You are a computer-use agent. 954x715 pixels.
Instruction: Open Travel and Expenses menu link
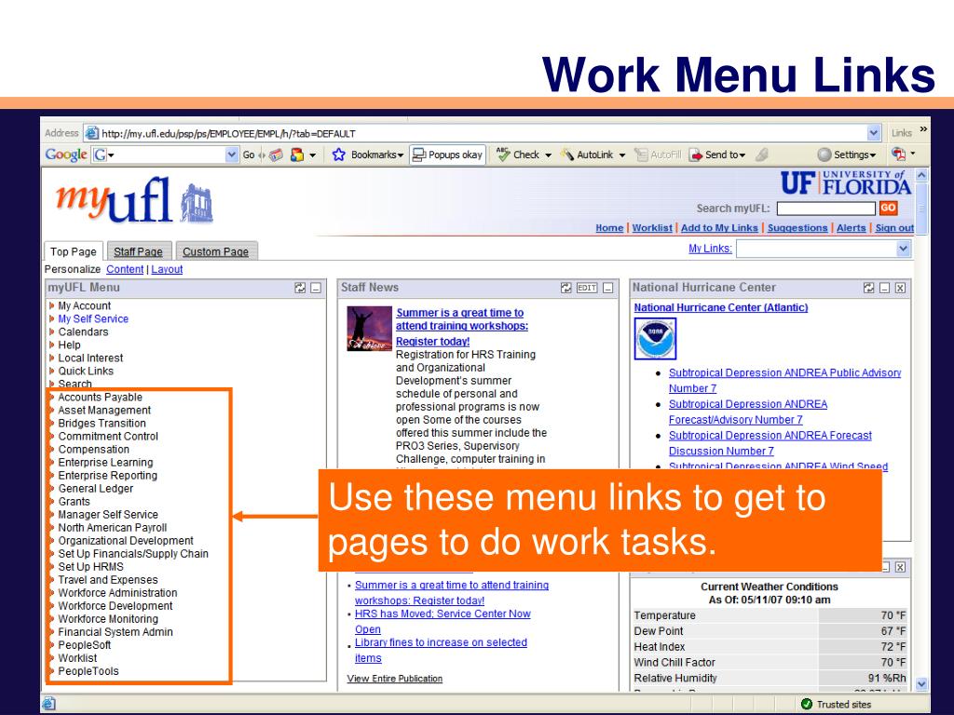coord(108,580)
